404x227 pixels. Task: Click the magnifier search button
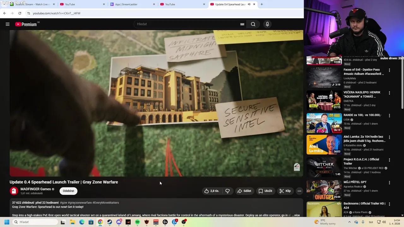[x=253, y=24]
